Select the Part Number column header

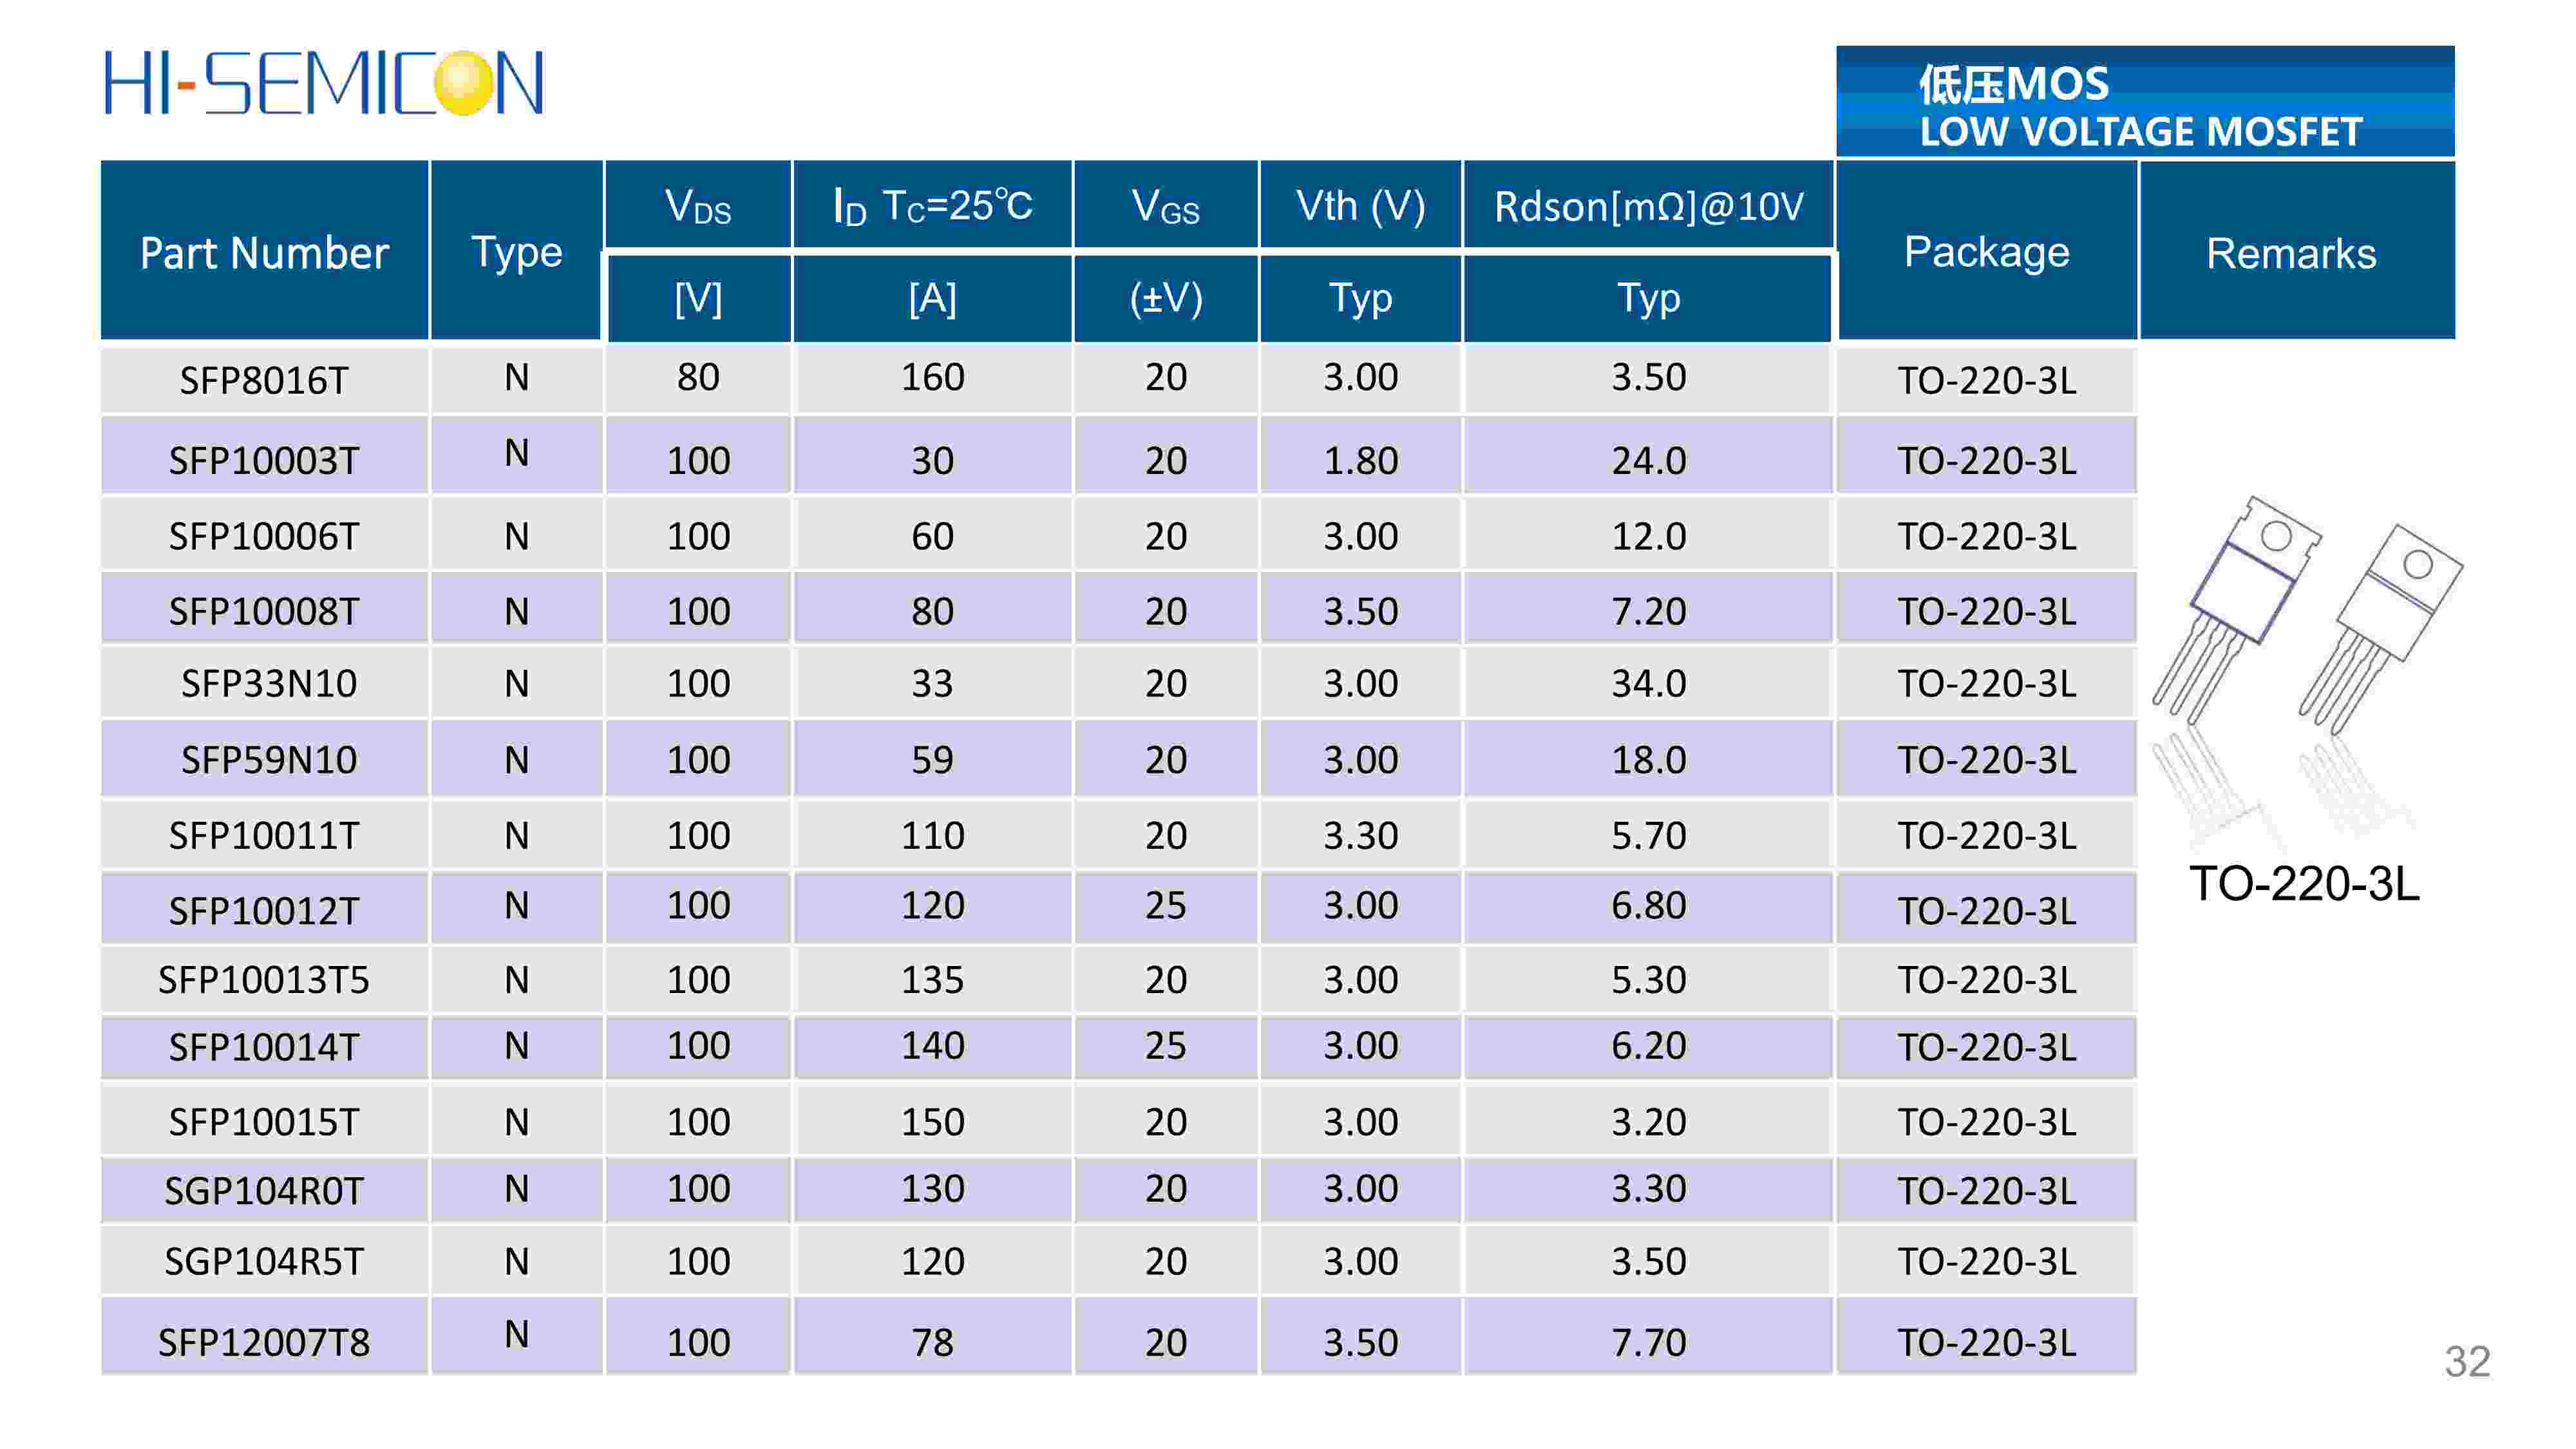pyautogui.click(x=264, y=252)
